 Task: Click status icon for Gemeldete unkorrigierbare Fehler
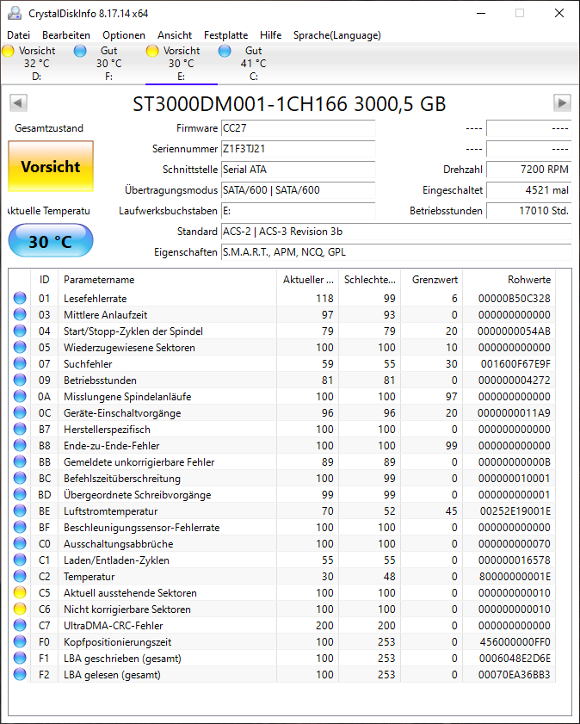pos(20,461)
